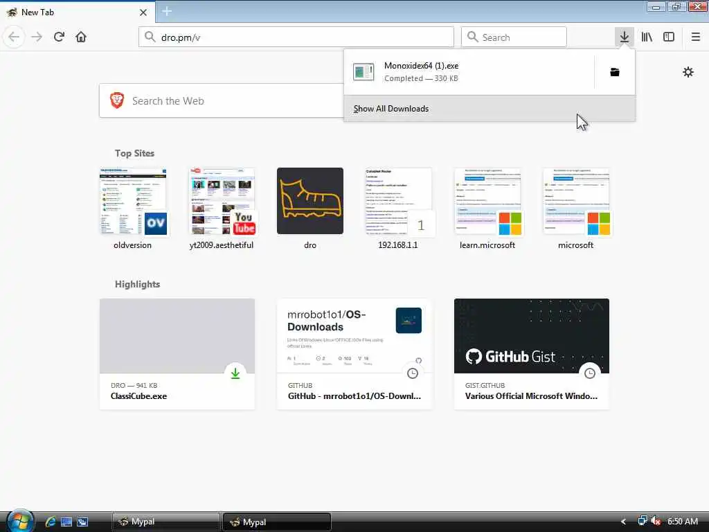Open the dro boot top site
Screen dimensions: 709x532
coord(310,209)
